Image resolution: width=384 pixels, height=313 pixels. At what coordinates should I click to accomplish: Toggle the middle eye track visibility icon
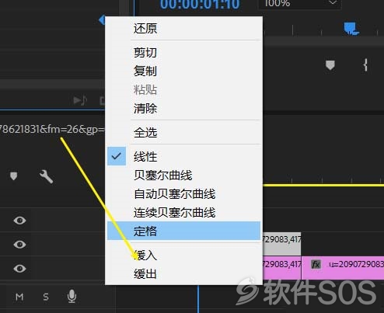click(x=19, y=244)
